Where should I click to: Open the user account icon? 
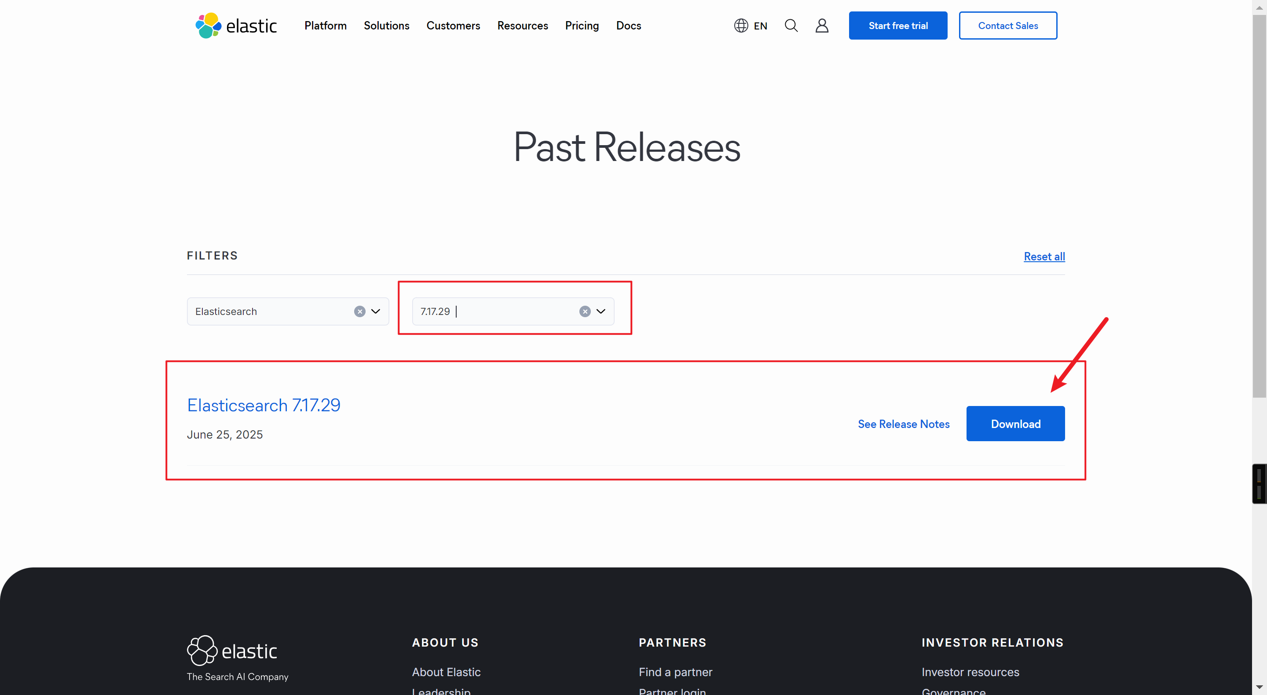pos(821,26)
